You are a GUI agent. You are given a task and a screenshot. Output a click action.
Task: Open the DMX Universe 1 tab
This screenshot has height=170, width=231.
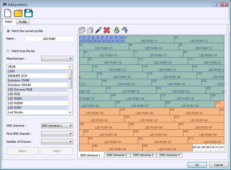pos(90,155)
